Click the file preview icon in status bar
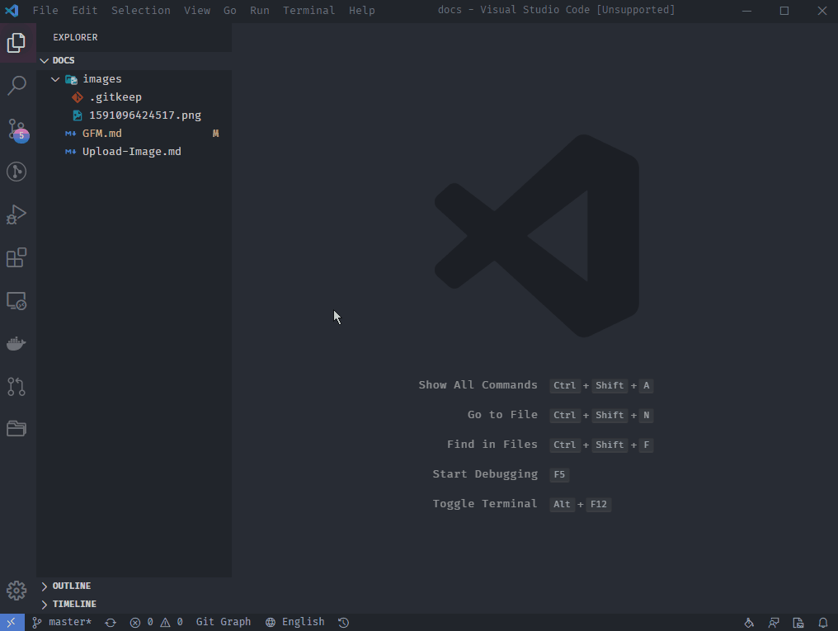Image resolution: width=838 pixels, height=631 pixels. (x=798, y=623)
